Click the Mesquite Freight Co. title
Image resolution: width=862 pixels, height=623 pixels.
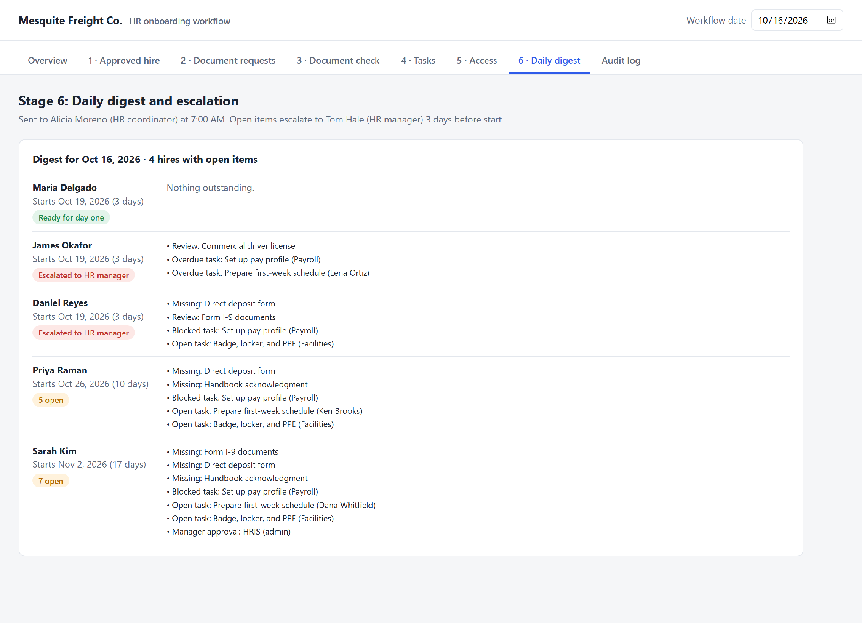point(70,21)
